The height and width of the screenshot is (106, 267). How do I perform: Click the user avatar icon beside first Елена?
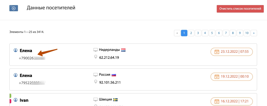coord(16,50)
